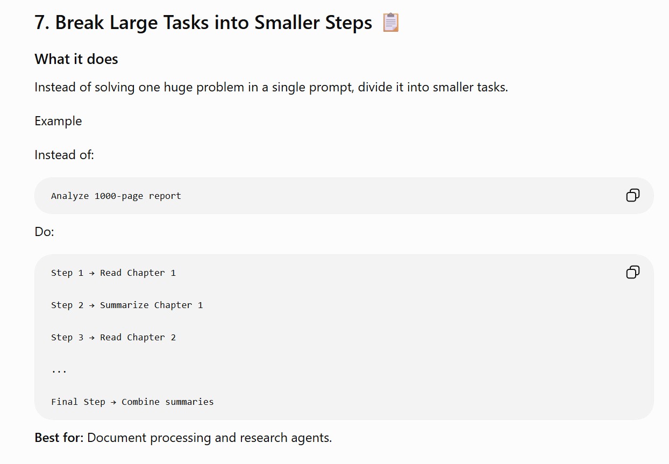The image size is (669, 464).
Task: Click the "Step 2 → Summarize Chapter 1" line
Action: click(x=127, y=305)
